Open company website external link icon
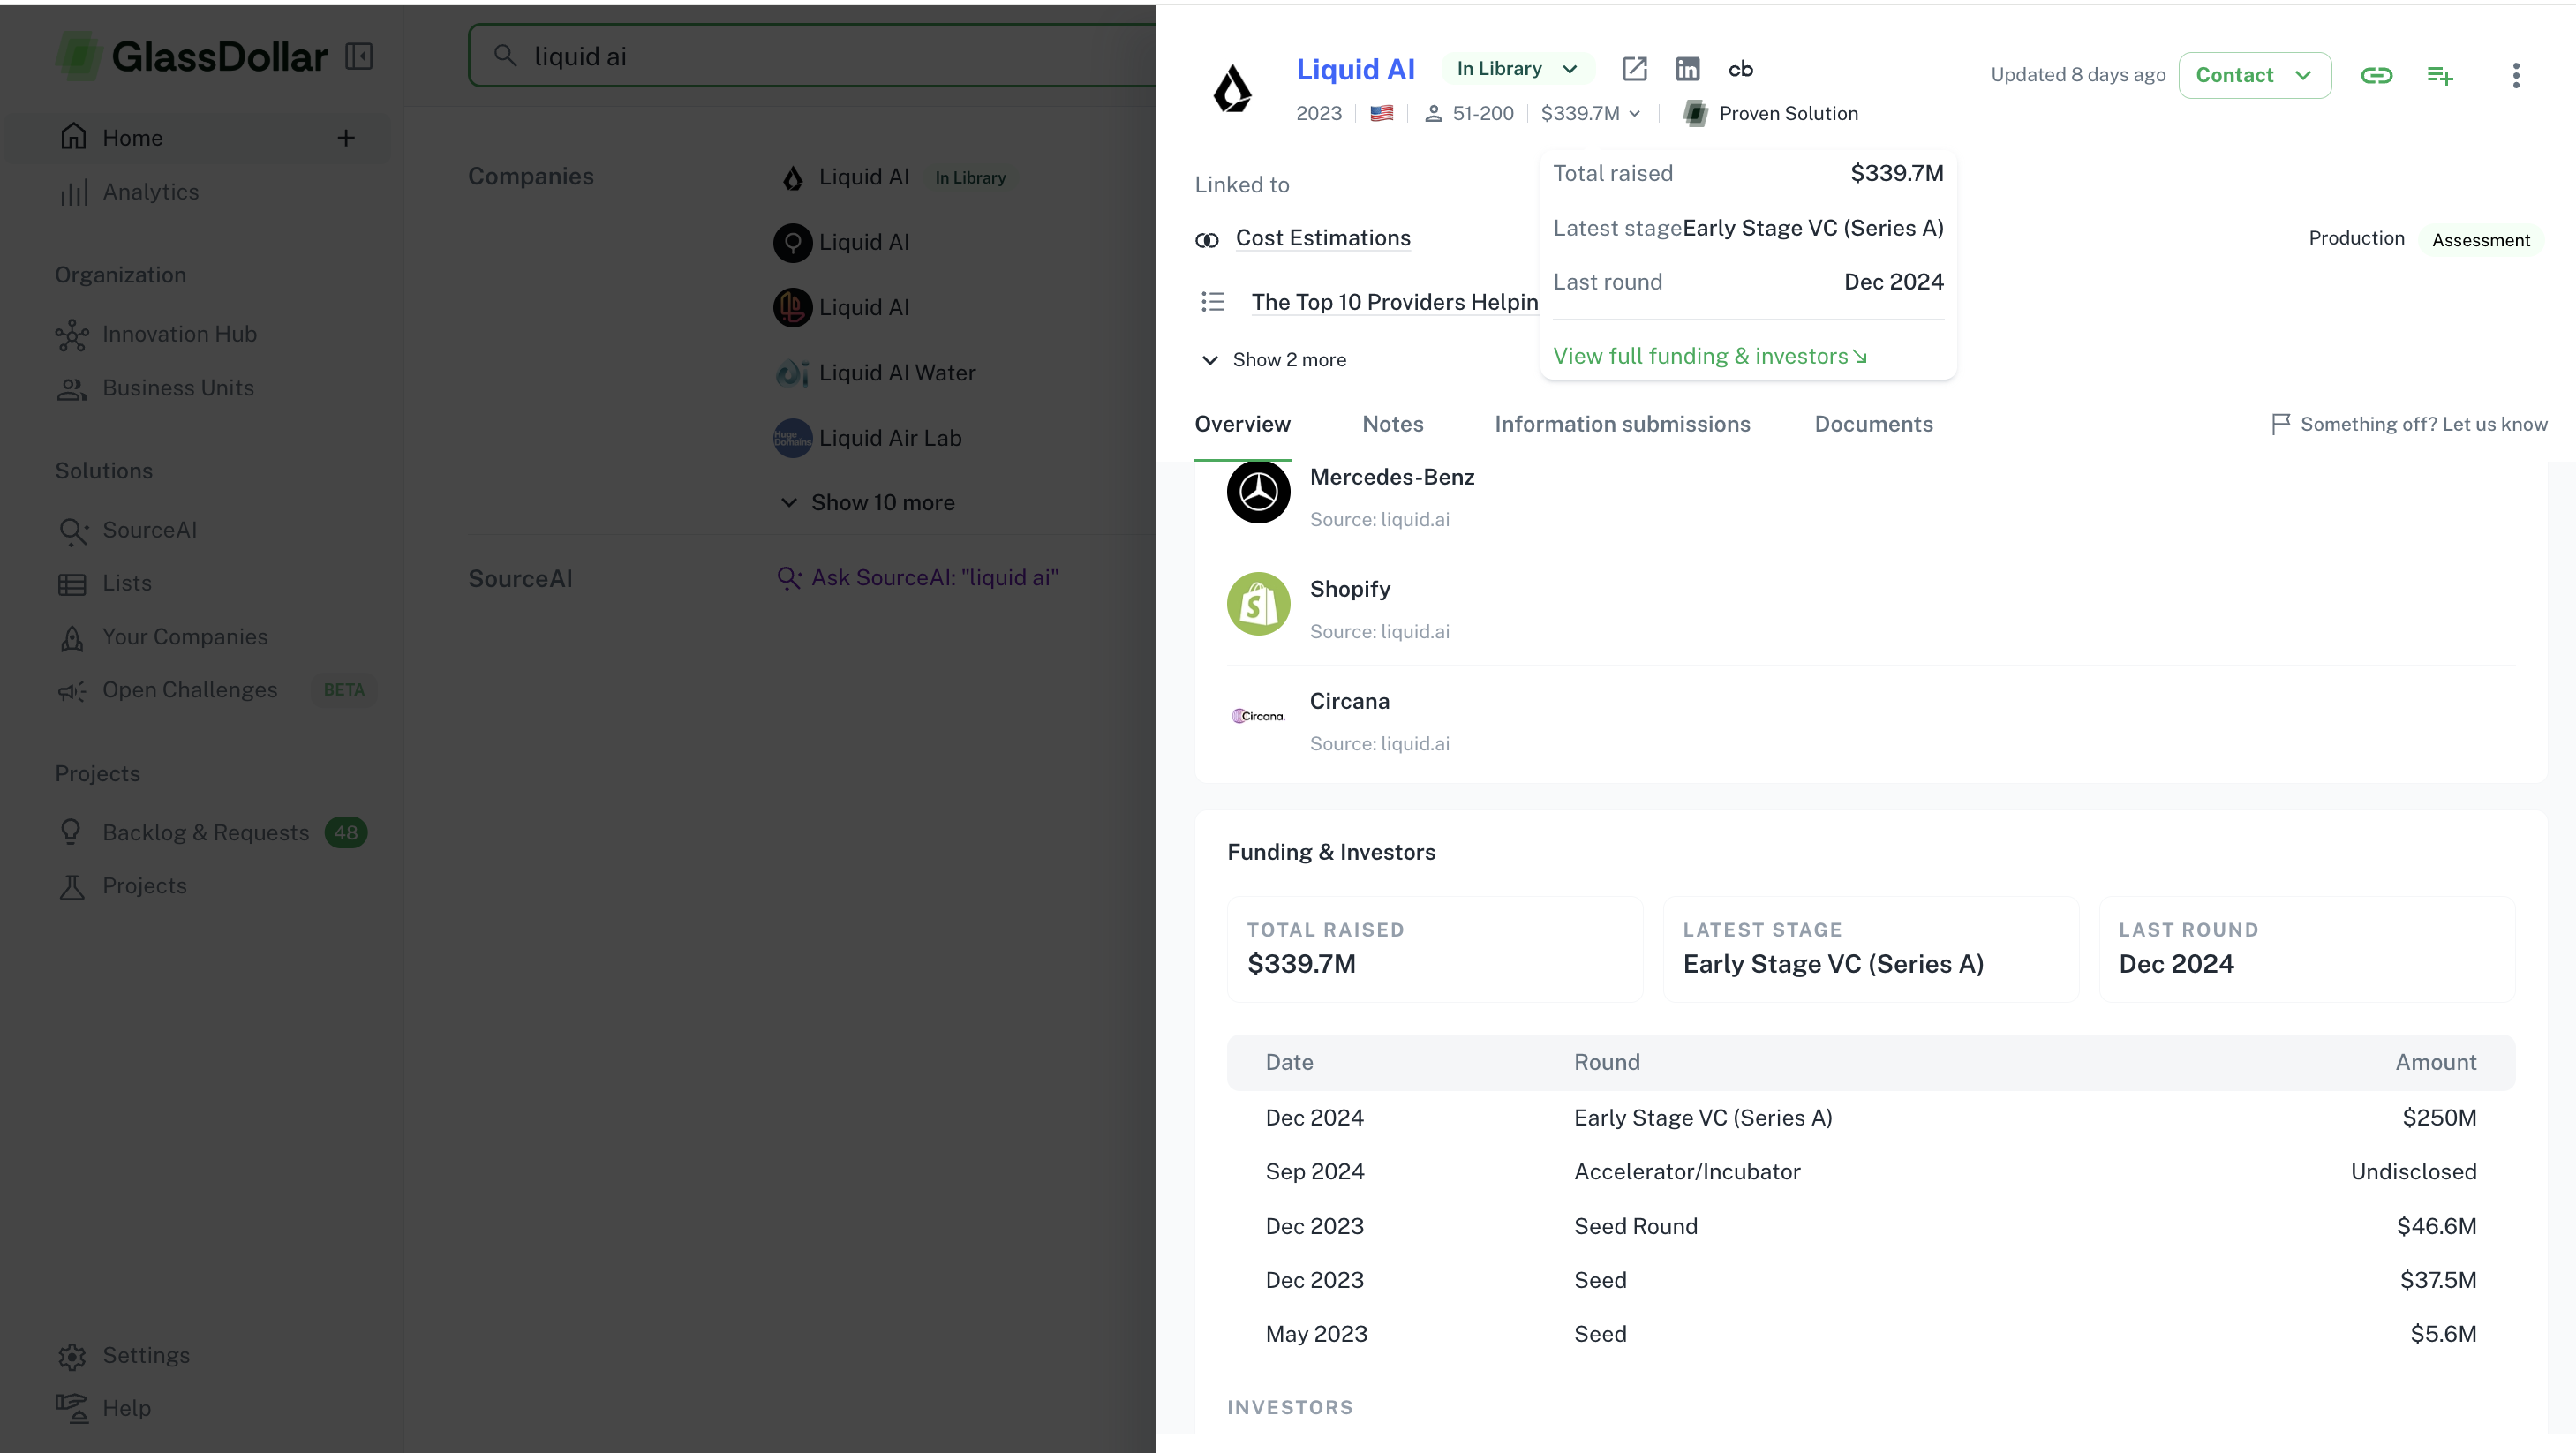The height and width of the screenshot is (1453, 2576). click(1634, 69)
